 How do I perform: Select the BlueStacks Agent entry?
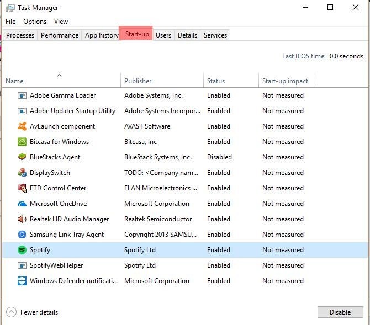[x=55, y=157]
